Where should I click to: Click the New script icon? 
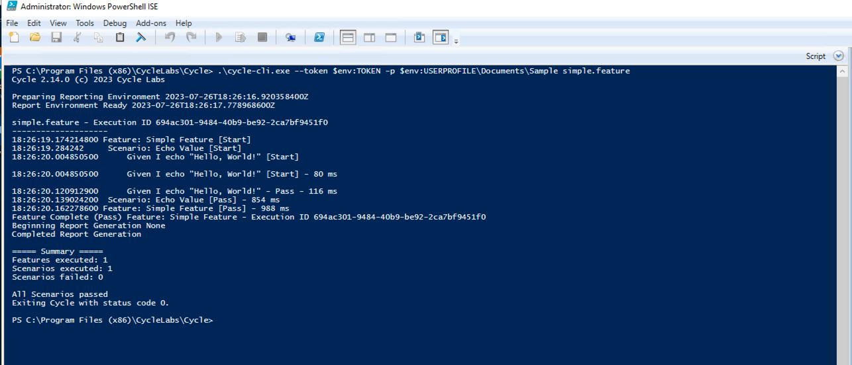click(13, 38)
